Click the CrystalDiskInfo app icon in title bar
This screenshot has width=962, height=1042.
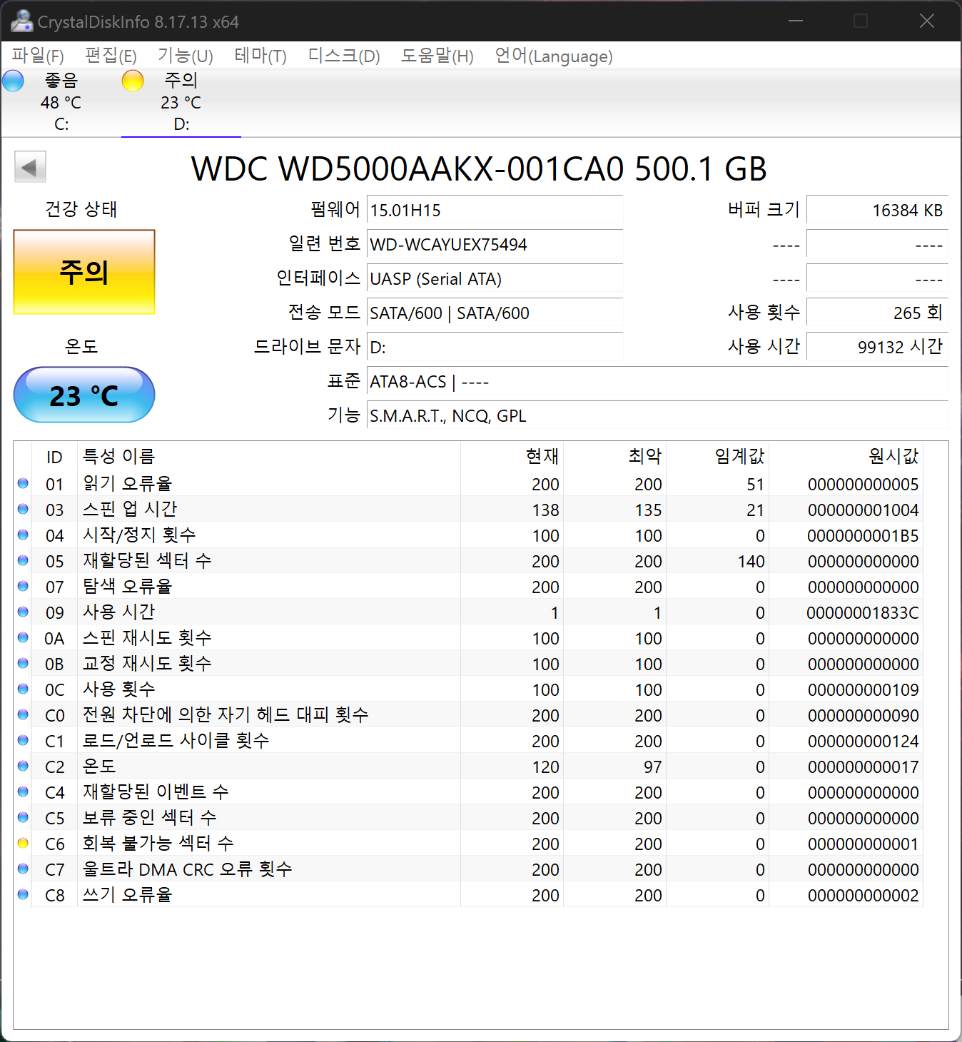(22, 21)
